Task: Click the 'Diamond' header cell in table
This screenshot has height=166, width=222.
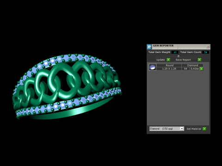Action: [192, 65]
